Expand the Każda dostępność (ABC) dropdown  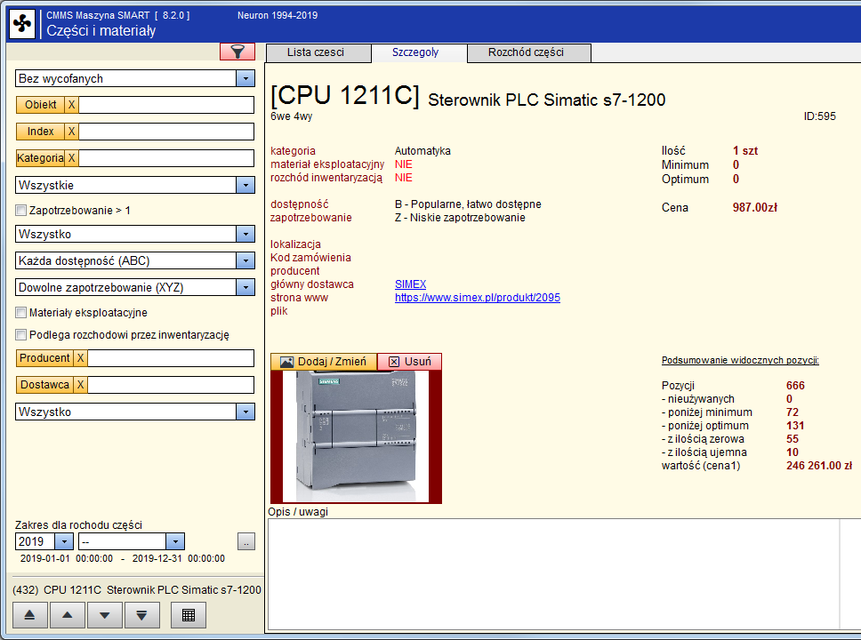[x=245, y=260]
